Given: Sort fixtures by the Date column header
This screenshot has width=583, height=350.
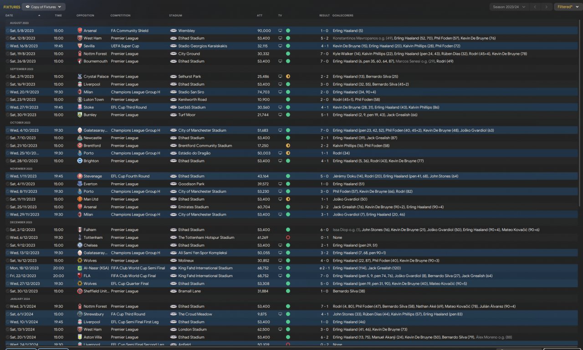Looking at the screenshot, I should (x=9, y=15).
